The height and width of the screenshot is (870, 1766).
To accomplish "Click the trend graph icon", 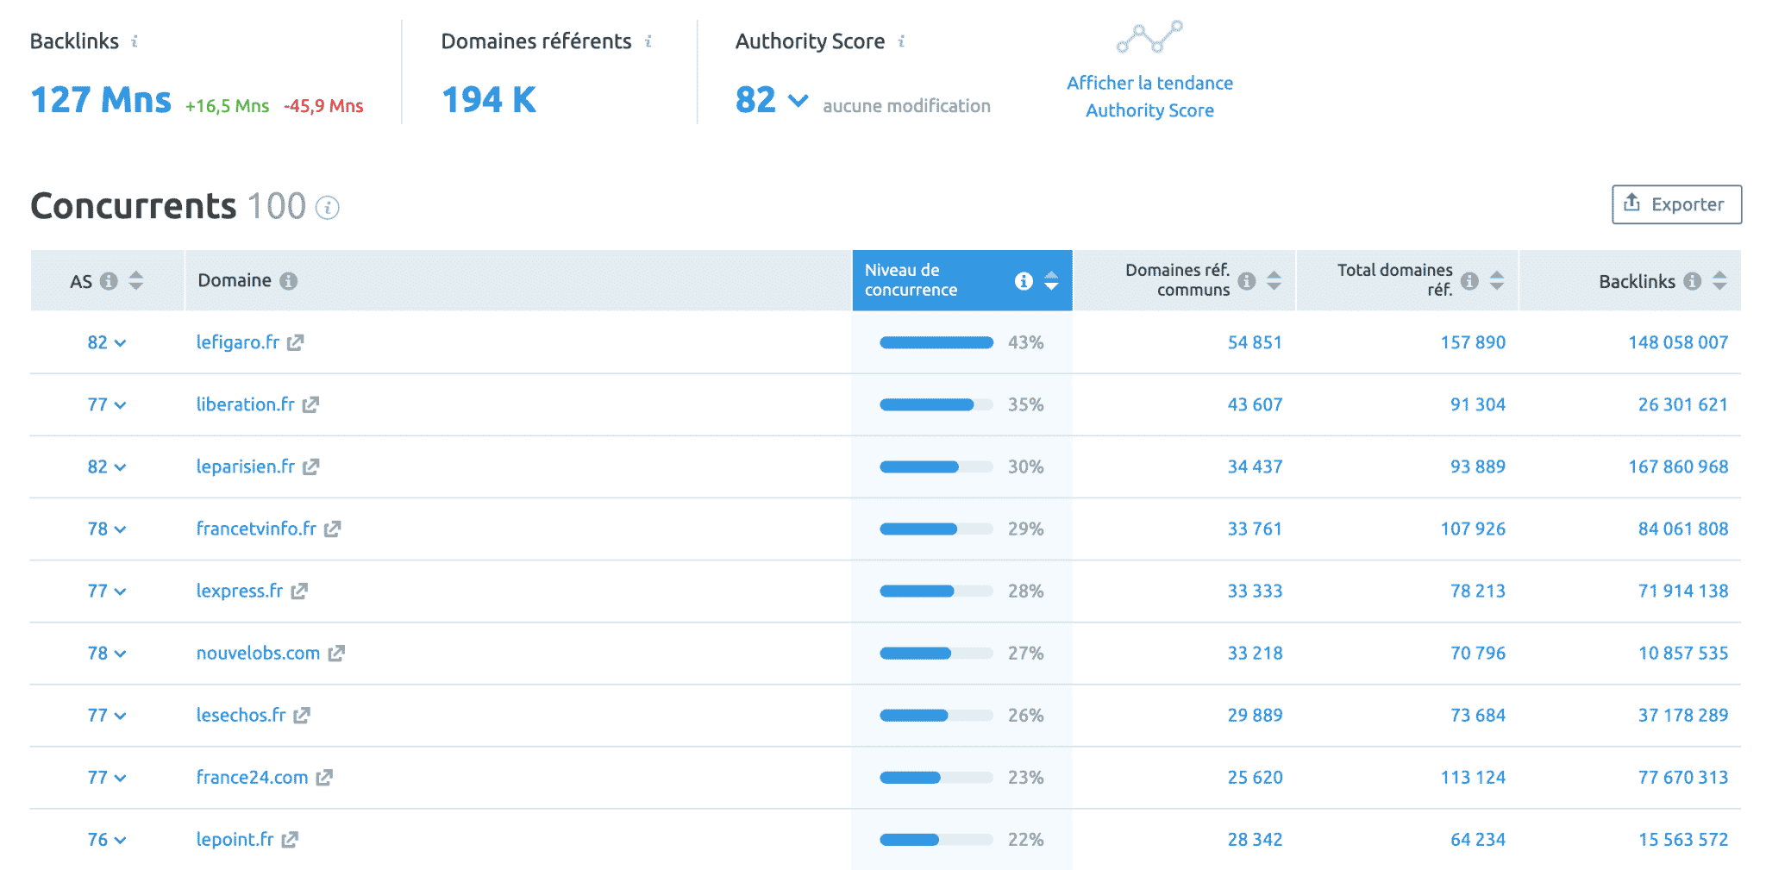I will click(x=1149, y=37).
